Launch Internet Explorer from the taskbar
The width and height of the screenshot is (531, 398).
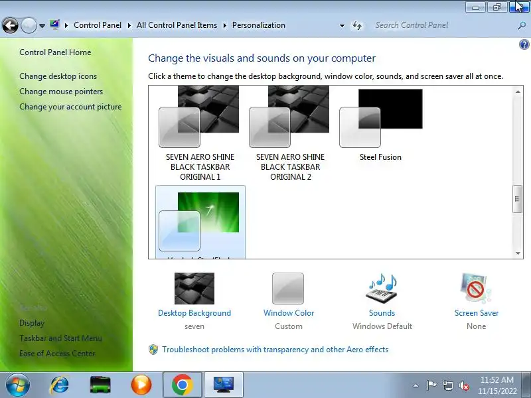coord(59,385)
